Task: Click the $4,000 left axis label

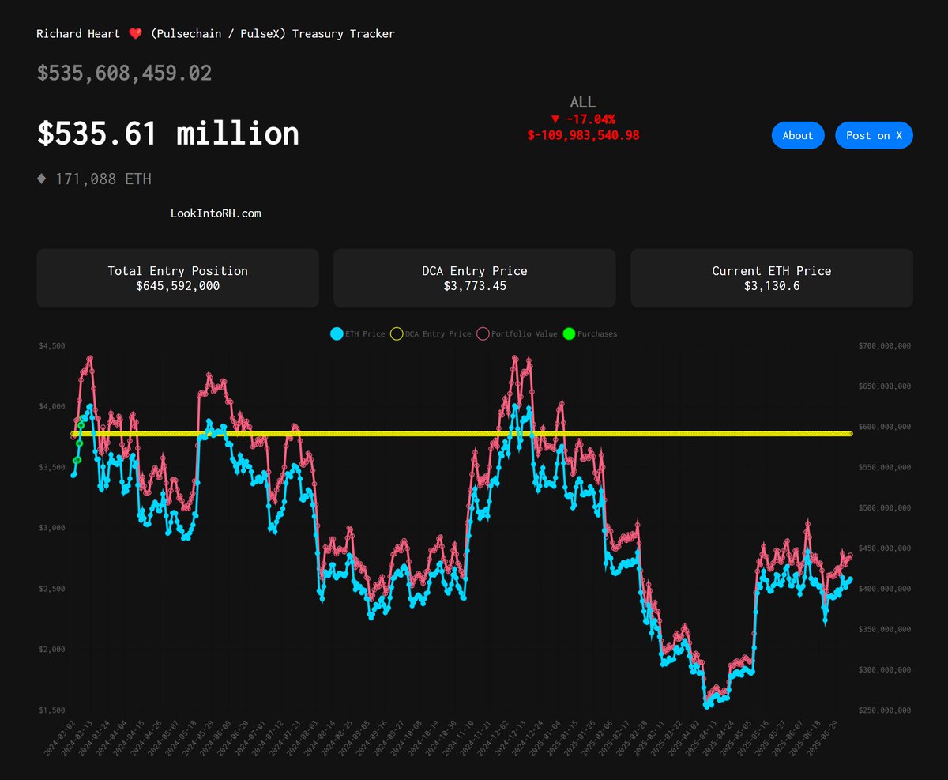Action: [52, 406]
